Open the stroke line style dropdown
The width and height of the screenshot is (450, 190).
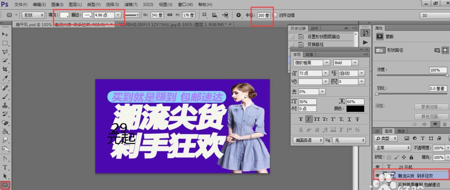click(x=132, y=15)
